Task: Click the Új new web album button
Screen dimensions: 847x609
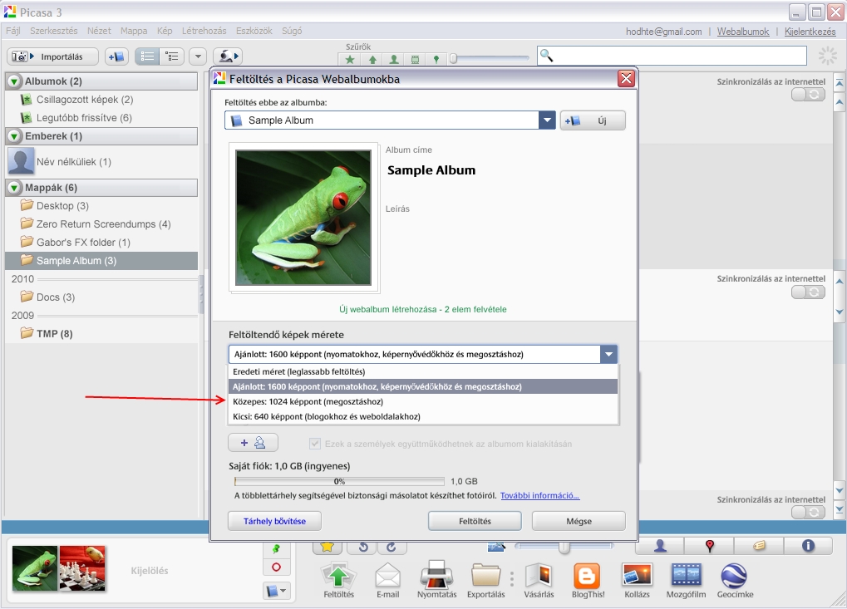Action: click(593, 120)
